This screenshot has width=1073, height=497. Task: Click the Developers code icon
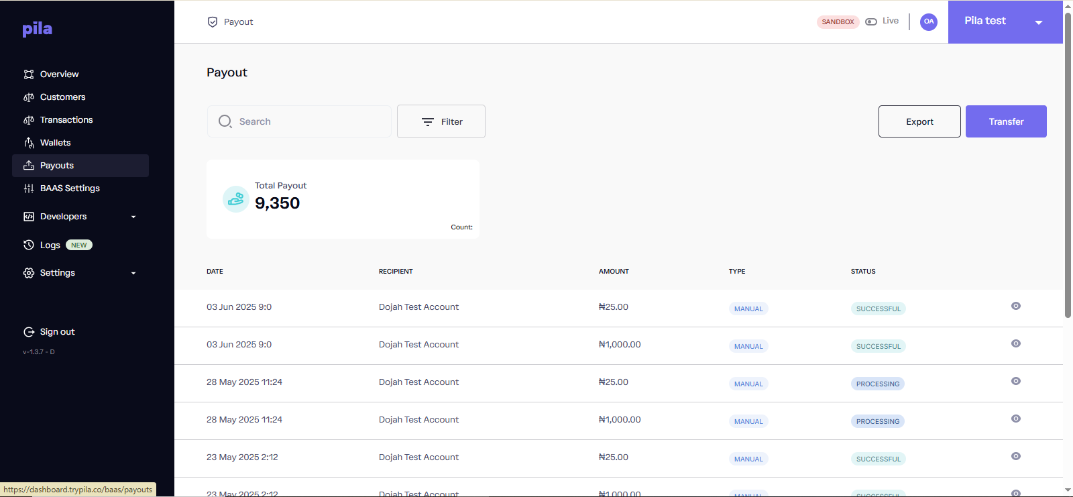29,217
